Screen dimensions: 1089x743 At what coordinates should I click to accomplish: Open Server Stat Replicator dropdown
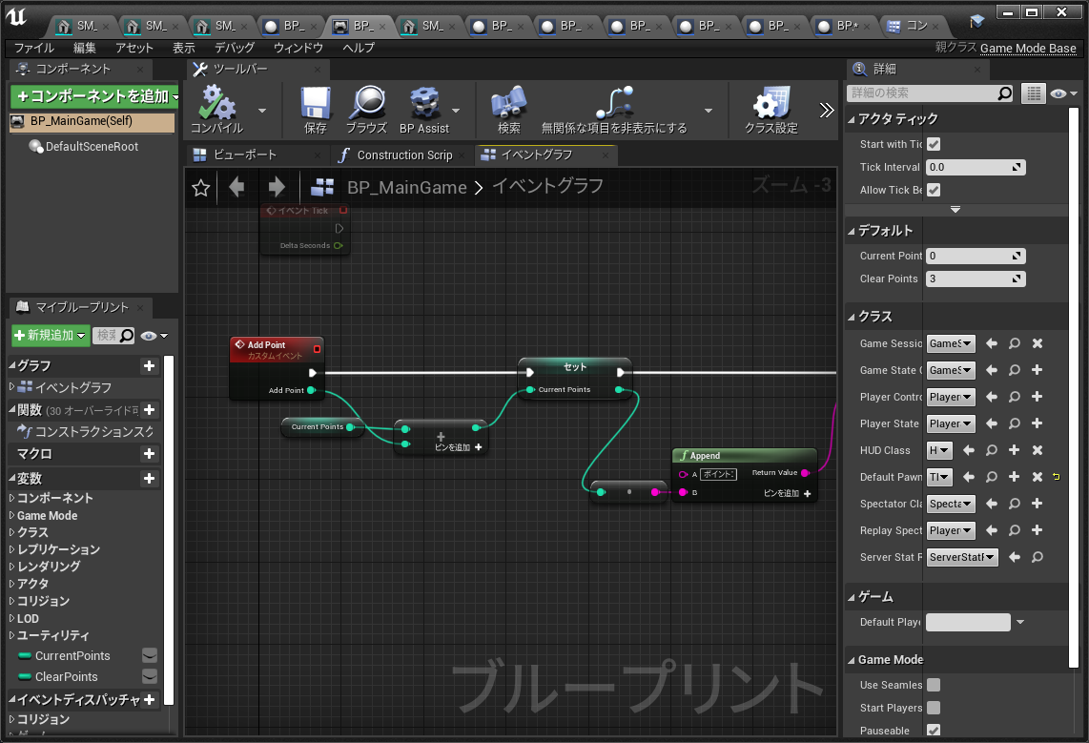point(962,557)
